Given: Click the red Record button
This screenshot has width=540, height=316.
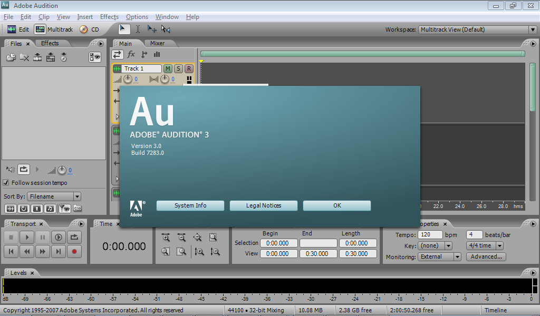Looking at the screenshot, I should tap(74, 252).
